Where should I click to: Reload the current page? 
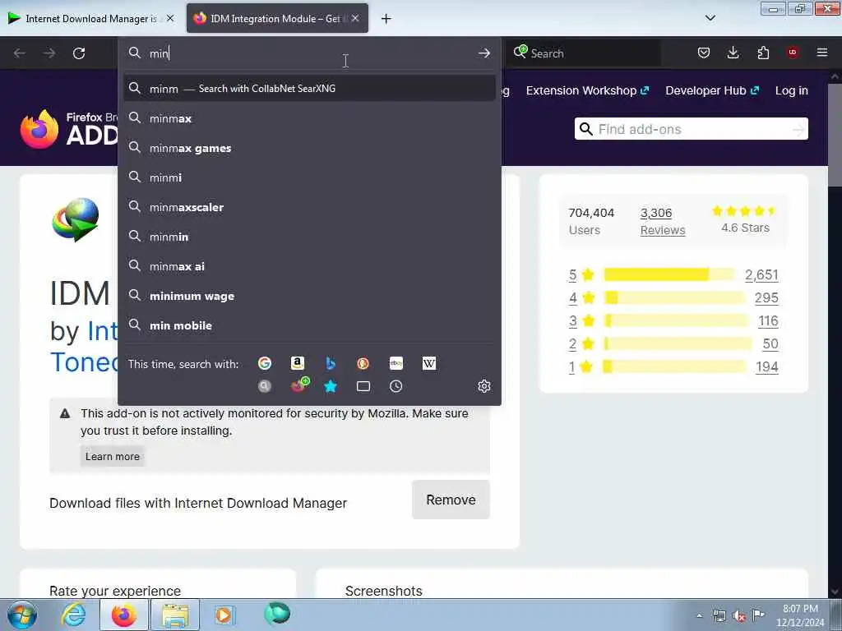pos(79,53)
